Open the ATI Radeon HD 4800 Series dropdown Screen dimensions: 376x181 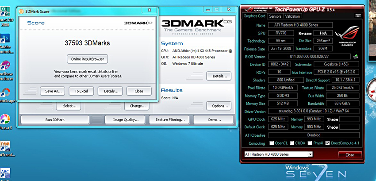click(278, 154)
